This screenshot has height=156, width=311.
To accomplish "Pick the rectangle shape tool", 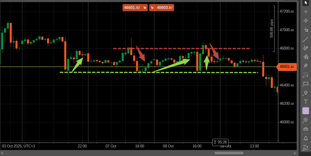I will click(x=306, y=84).
